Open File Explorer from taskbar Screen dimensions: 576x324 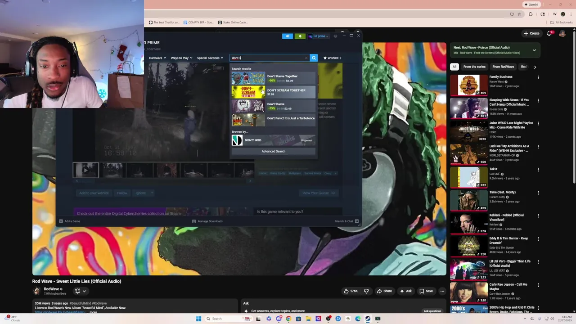coord(308,319)
